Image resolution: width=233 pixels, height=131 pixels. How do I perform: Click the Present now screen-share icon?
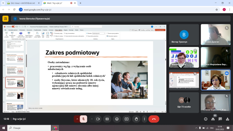[127, 119]
